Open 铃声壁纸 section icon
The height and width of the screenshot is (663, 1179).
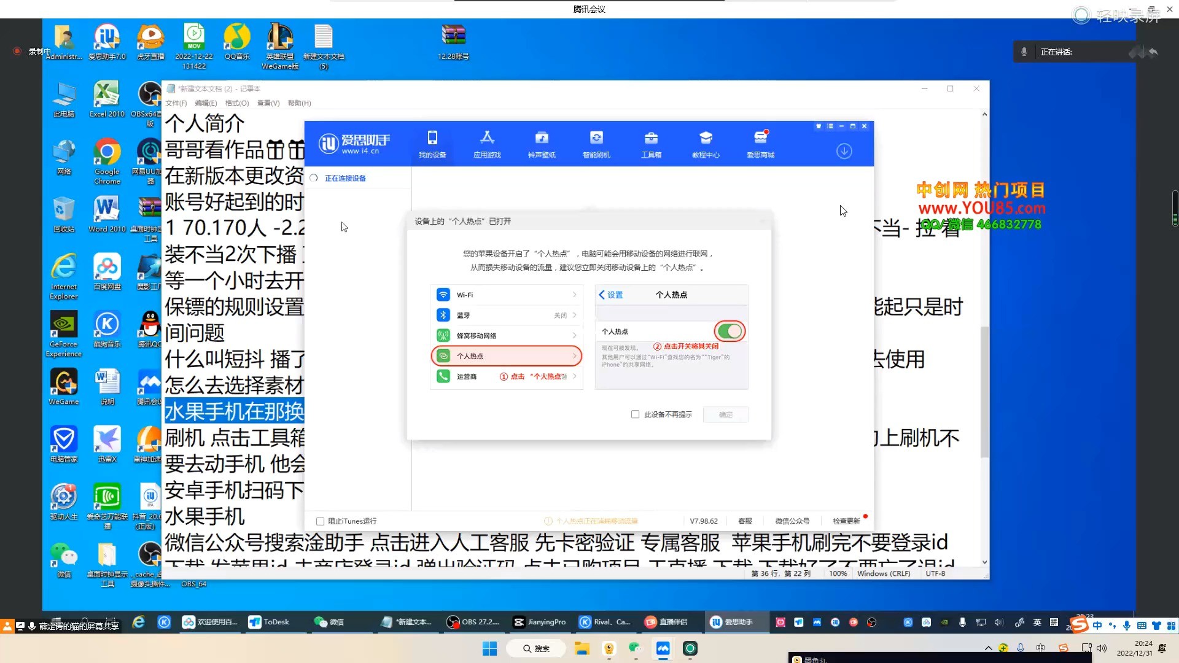(542, 144)
